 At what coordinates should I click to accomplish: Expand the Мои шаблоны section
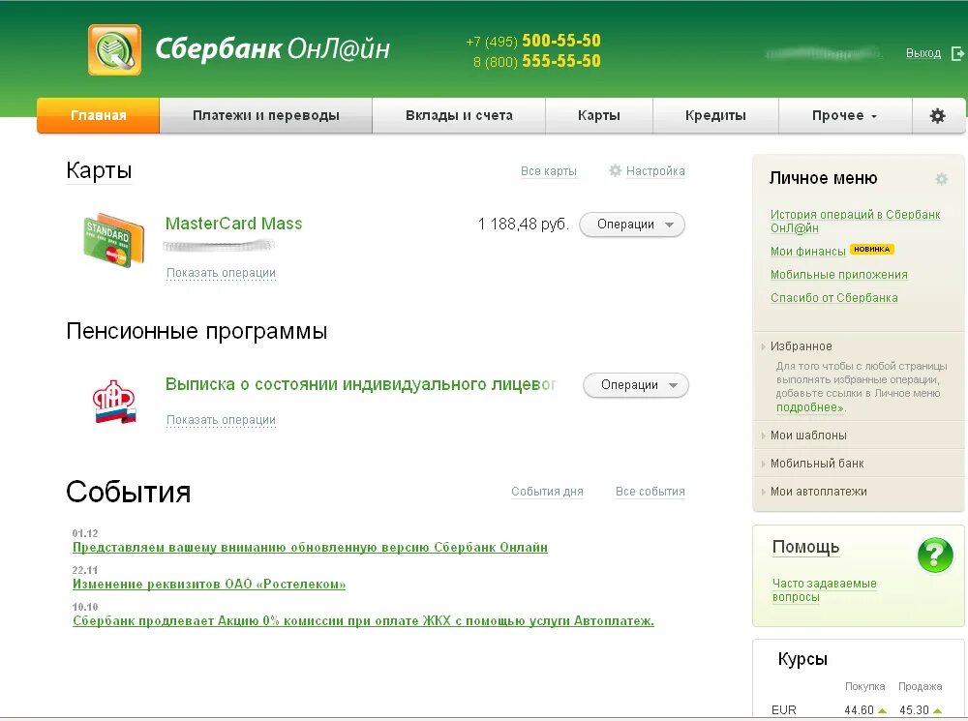point(808,436)
